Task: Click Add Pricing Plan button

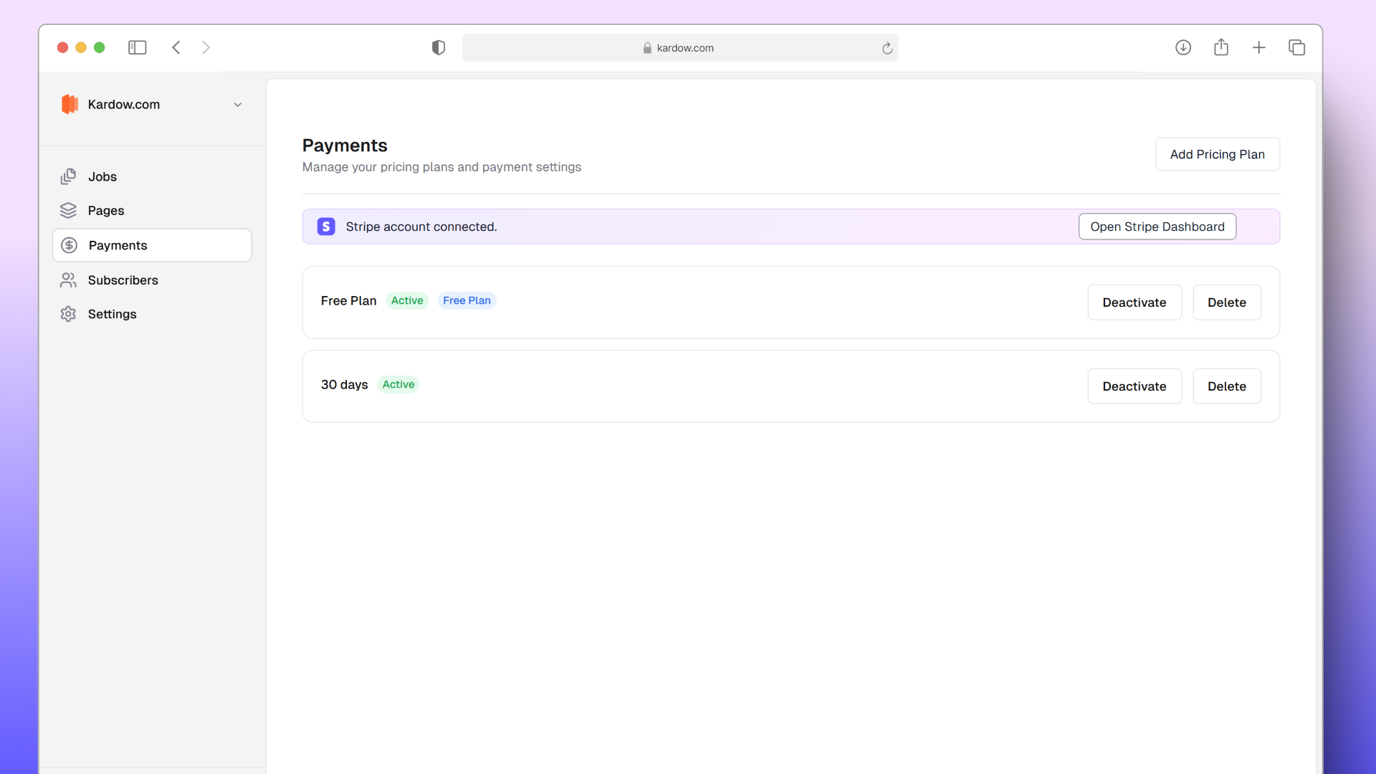Action: click(1217, 154)
